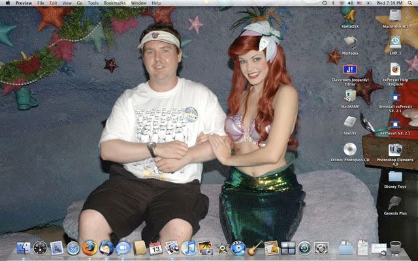Open the Tools menu
418x261 pixels.
pyautogui.click(x=93, y=3)
